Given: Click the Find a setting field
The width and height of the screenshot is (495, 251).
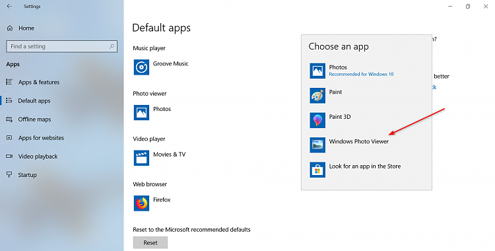Looking at the screenshot, I should pos(62,46).
